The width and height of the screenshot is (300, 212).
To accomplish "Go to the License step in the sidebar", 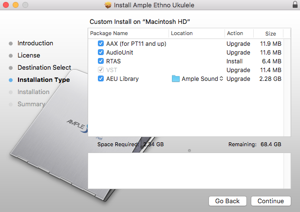I will pos(29,56).
